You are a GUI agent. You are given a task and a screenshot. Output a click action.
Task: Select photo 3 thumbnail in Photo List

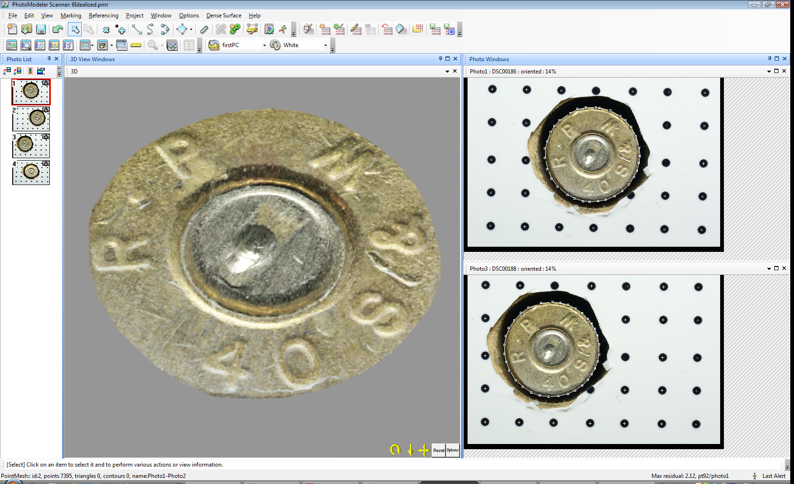coord(31,145)
